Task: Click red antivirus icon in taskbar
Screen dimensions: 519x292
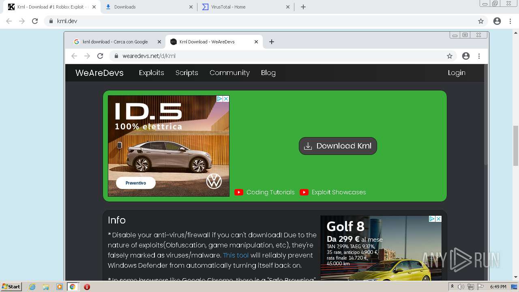Action: click(87, 287)
